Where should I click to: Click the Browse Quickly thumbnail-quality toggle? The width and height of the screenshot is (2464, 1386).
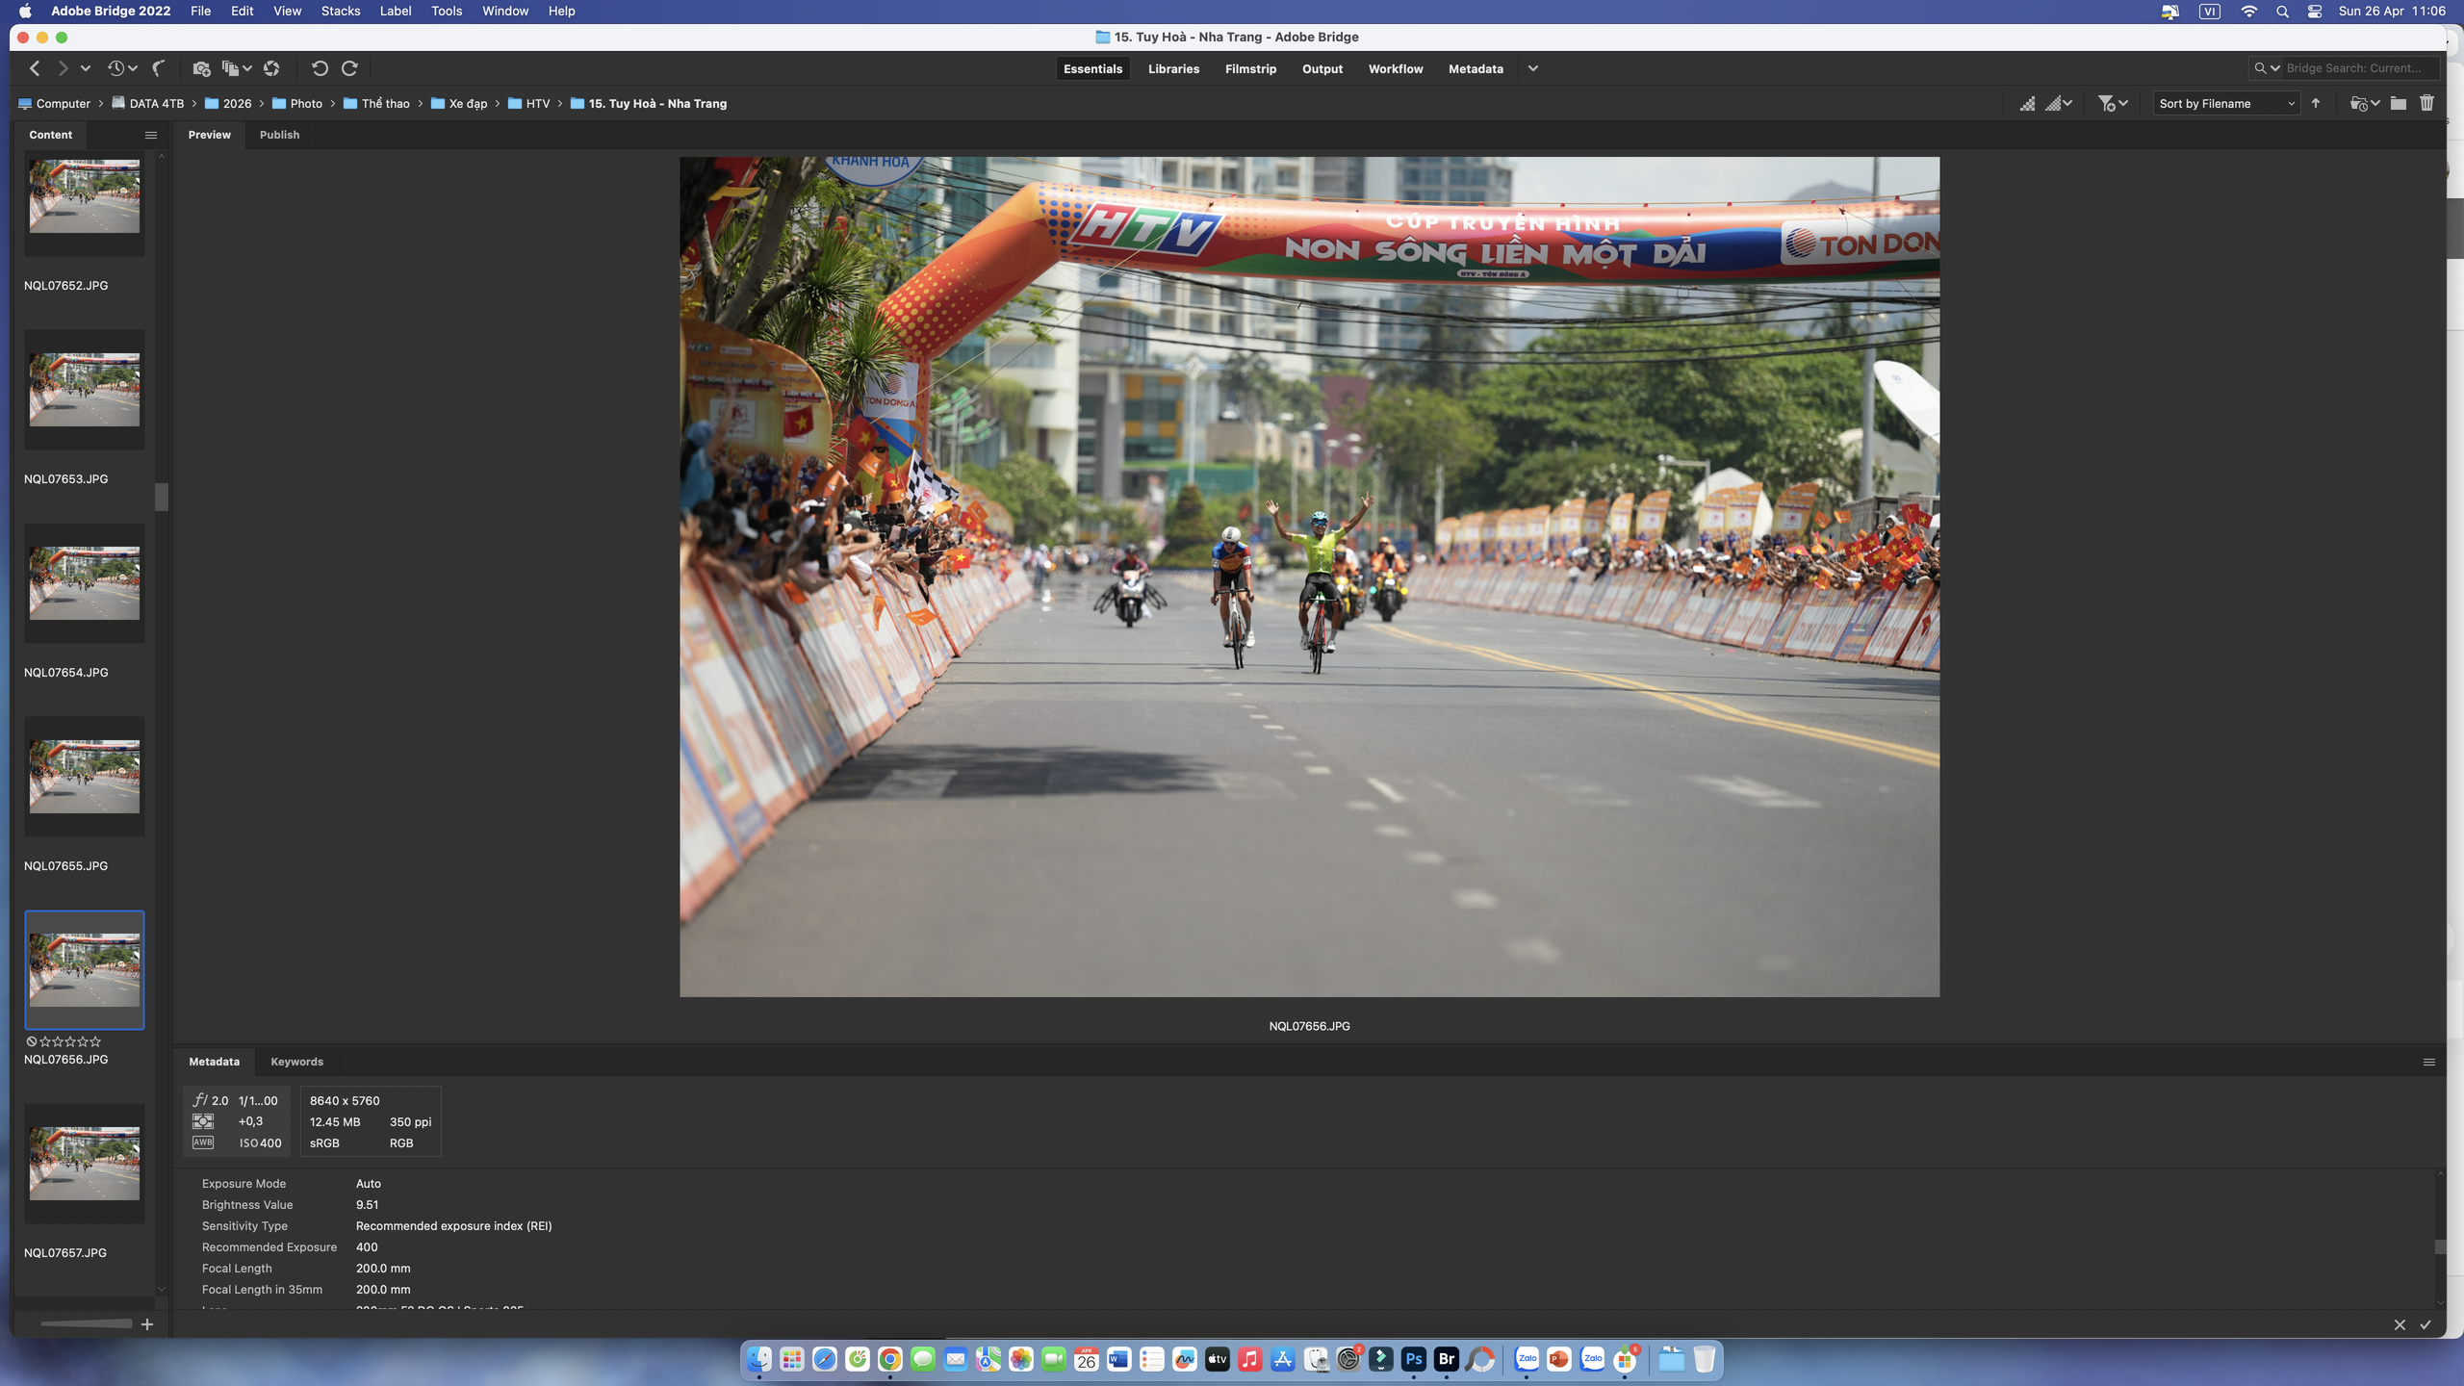(2027, 103)
